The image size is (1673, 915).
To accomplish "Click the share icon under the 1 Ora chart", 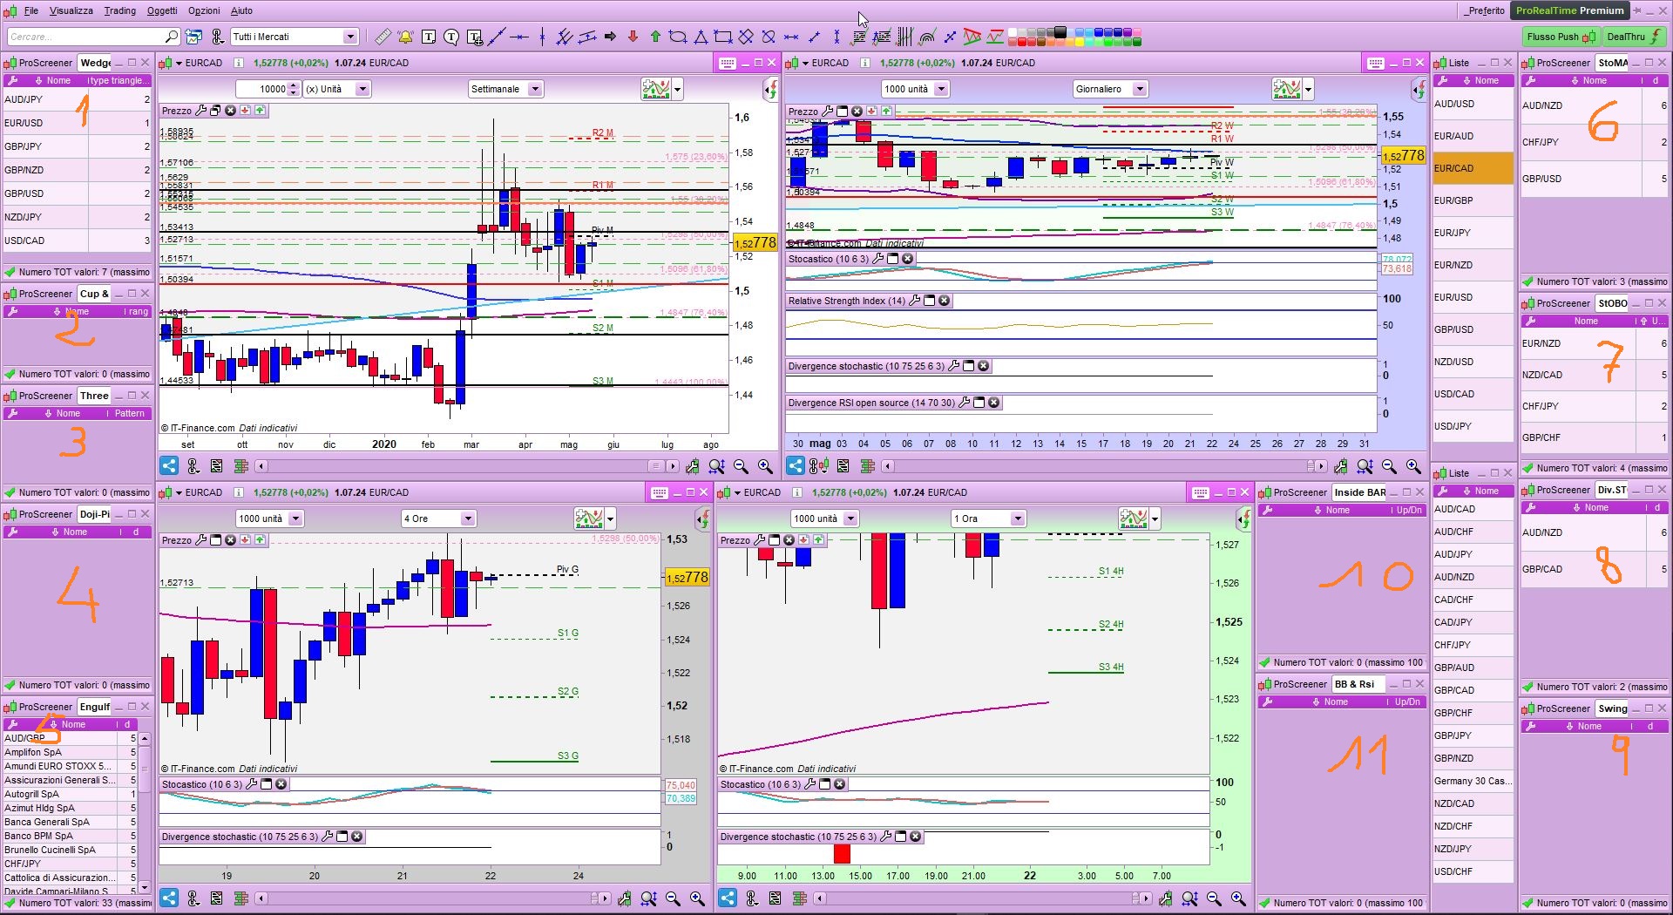I will (728, 898).
